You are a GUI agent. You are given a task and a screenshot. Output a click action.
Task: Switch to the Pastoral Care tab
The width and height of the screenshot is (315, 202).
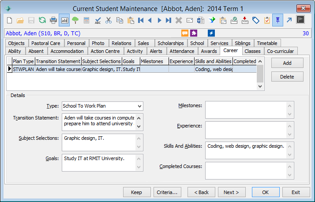click(46, 43)
